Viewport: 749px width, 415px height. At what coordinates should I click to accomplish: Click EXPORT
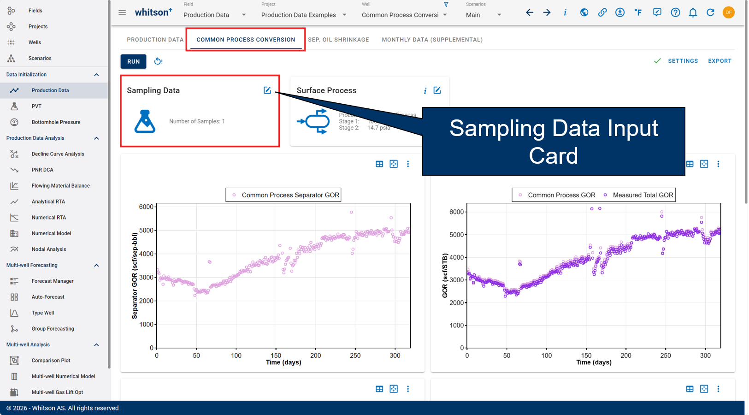coord(720,61)
